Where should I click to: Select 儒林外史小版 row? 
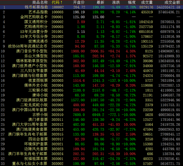point(91,86)
